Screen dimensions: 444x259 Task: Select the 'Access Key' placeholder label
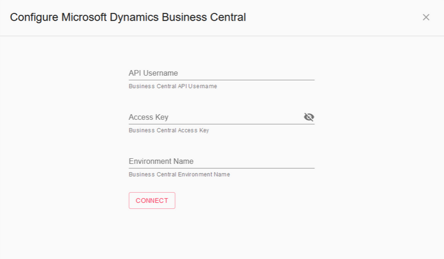click(x=148, y=117)
